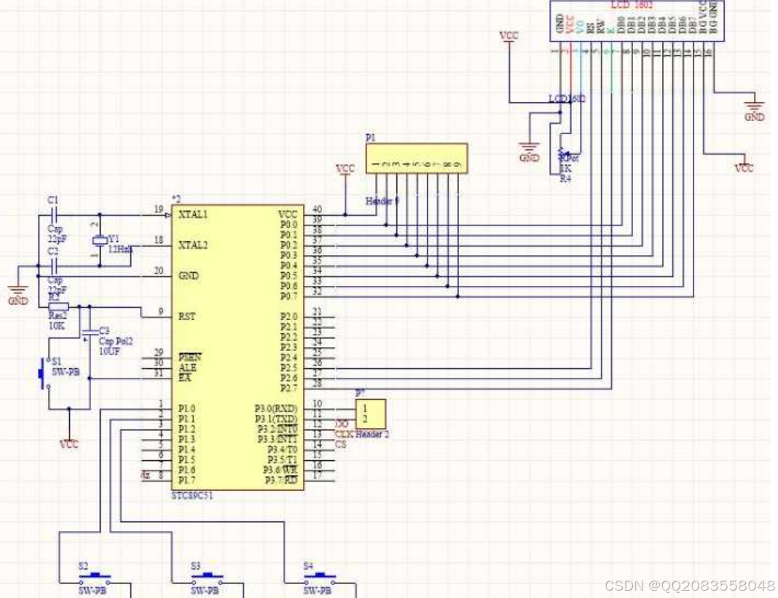
Task: Click the EA pin label
Action: 184,378
